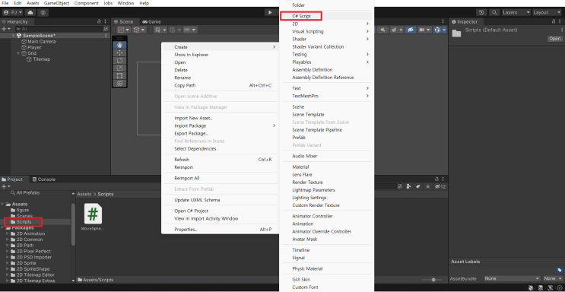Screen dimensions: 565x292
Task: Toggle Scene gizmos visibility button
Action: (438, 30)
